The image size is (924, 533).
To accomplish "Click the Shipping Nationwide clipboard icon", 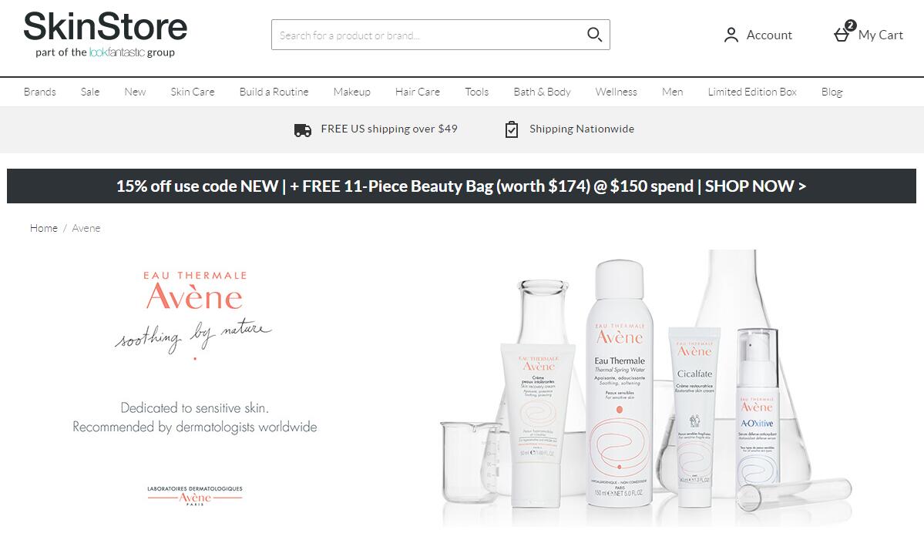I will (512, 129).
